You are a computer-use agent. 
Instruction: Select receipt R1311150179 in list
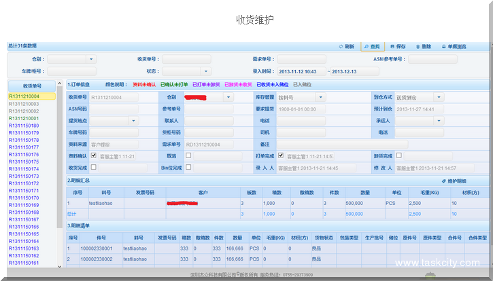coord(24,133)
